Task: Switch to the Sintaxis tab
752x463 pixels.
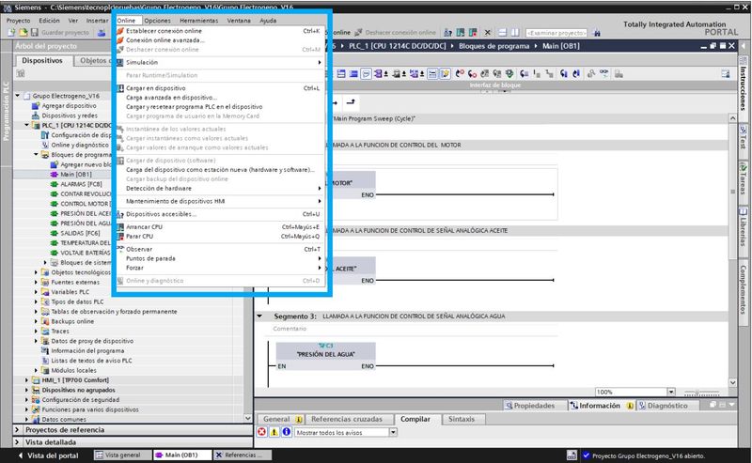Action: tap(462, 419)
